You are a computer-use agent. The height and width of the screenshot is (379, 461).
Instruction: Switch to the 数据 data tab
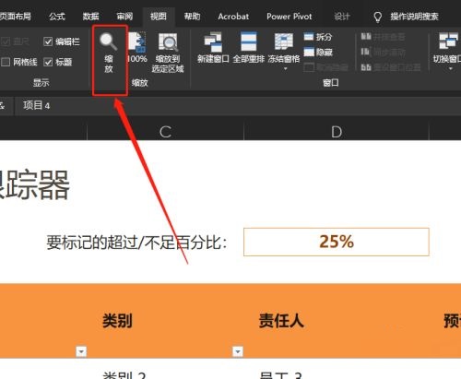90,17
